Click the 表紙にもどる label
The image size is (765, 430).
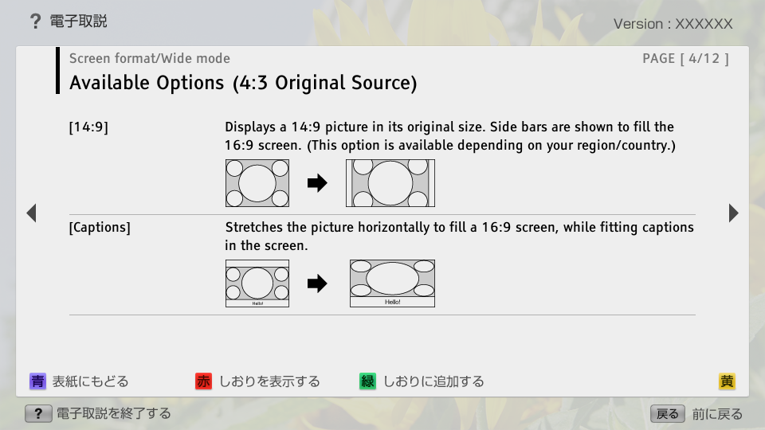tap(90, 381)
